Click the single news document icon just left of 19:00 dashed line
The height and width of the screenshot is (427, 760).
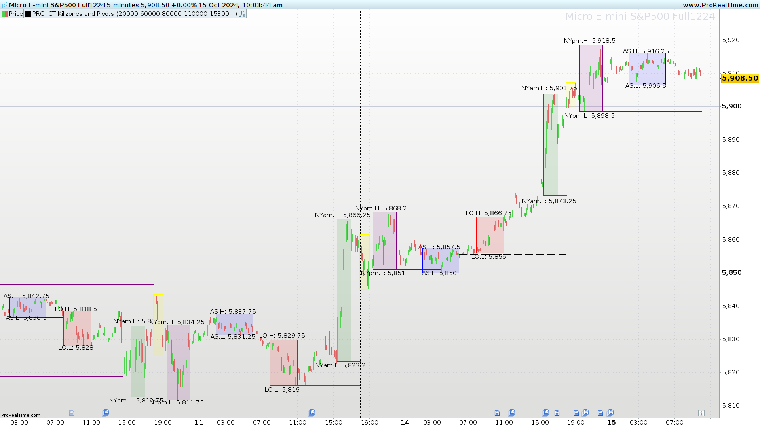tap(557, 413)
